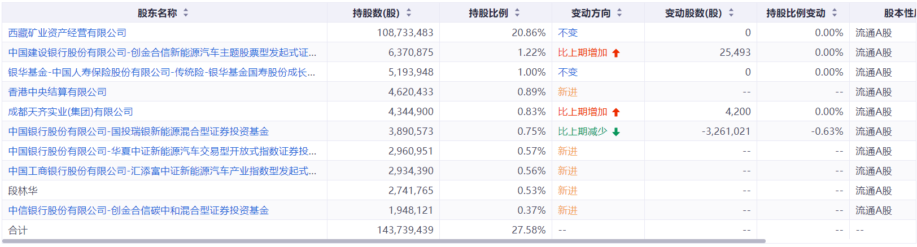
Task: Open 香港中央结算有限公司 link
Action: pos(57,92)
